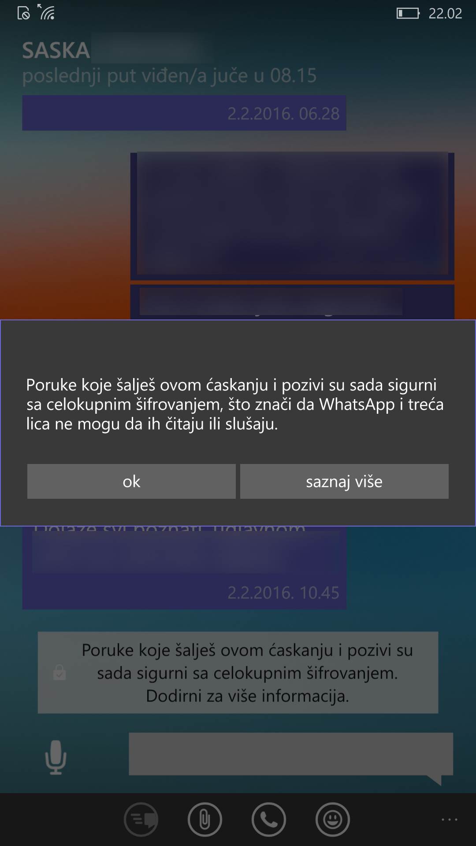Open saznaj više for encryption info
This screenshot has height=846, width=476.
[344, 481]
